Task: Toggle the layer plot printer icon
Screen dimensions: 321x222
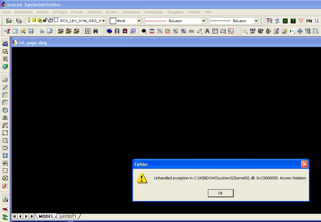Action: point(51,20)
